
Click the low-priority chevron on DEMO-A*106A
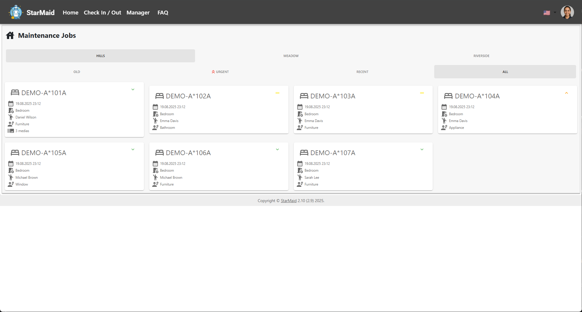click(x=278, y=149)
